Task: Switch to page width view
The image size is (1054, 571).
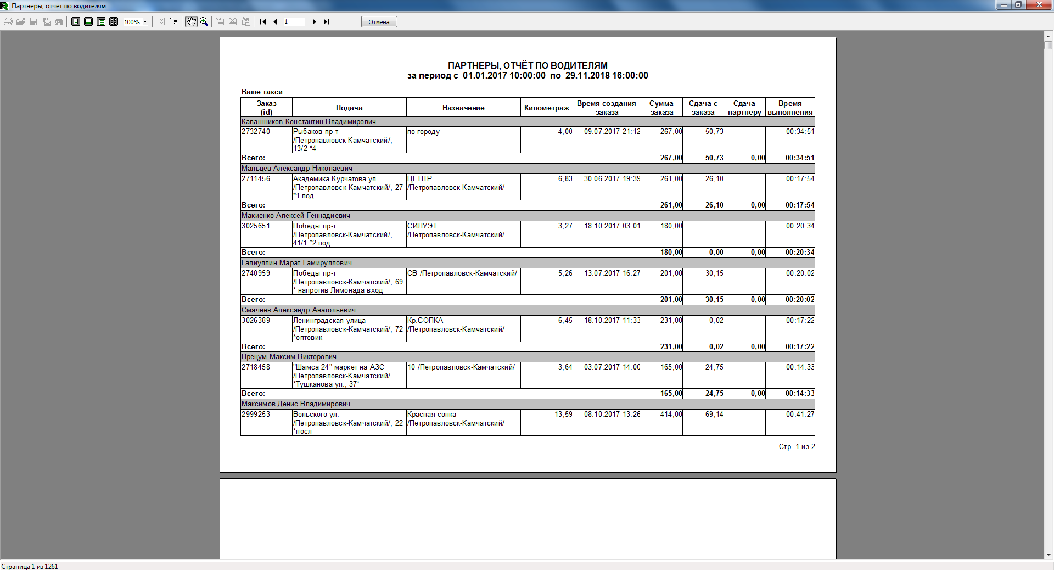Action: pos(88,21)
